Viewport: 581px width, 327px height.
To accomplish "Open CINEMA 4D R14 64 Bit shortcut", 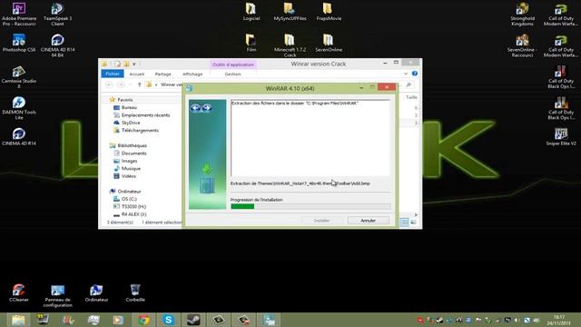I will 57,45.
